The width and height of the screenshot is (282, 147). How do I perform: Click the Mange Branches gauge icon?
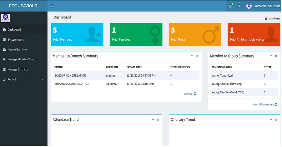(x=4, y=49)
